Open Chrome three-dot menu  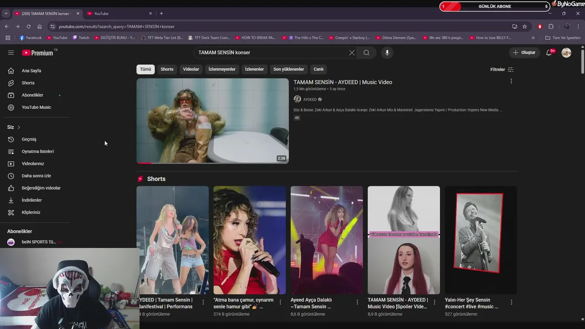(578, 27)
